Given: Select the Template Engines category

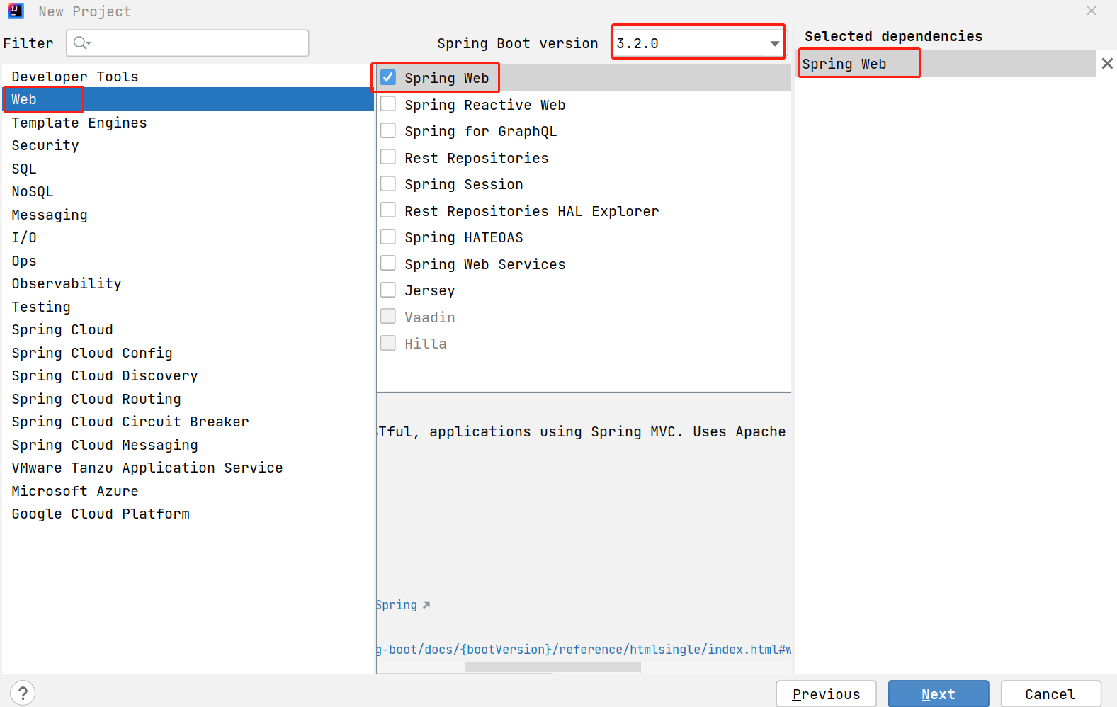Looking at the screenshot, I should click(x=188, y=123).
